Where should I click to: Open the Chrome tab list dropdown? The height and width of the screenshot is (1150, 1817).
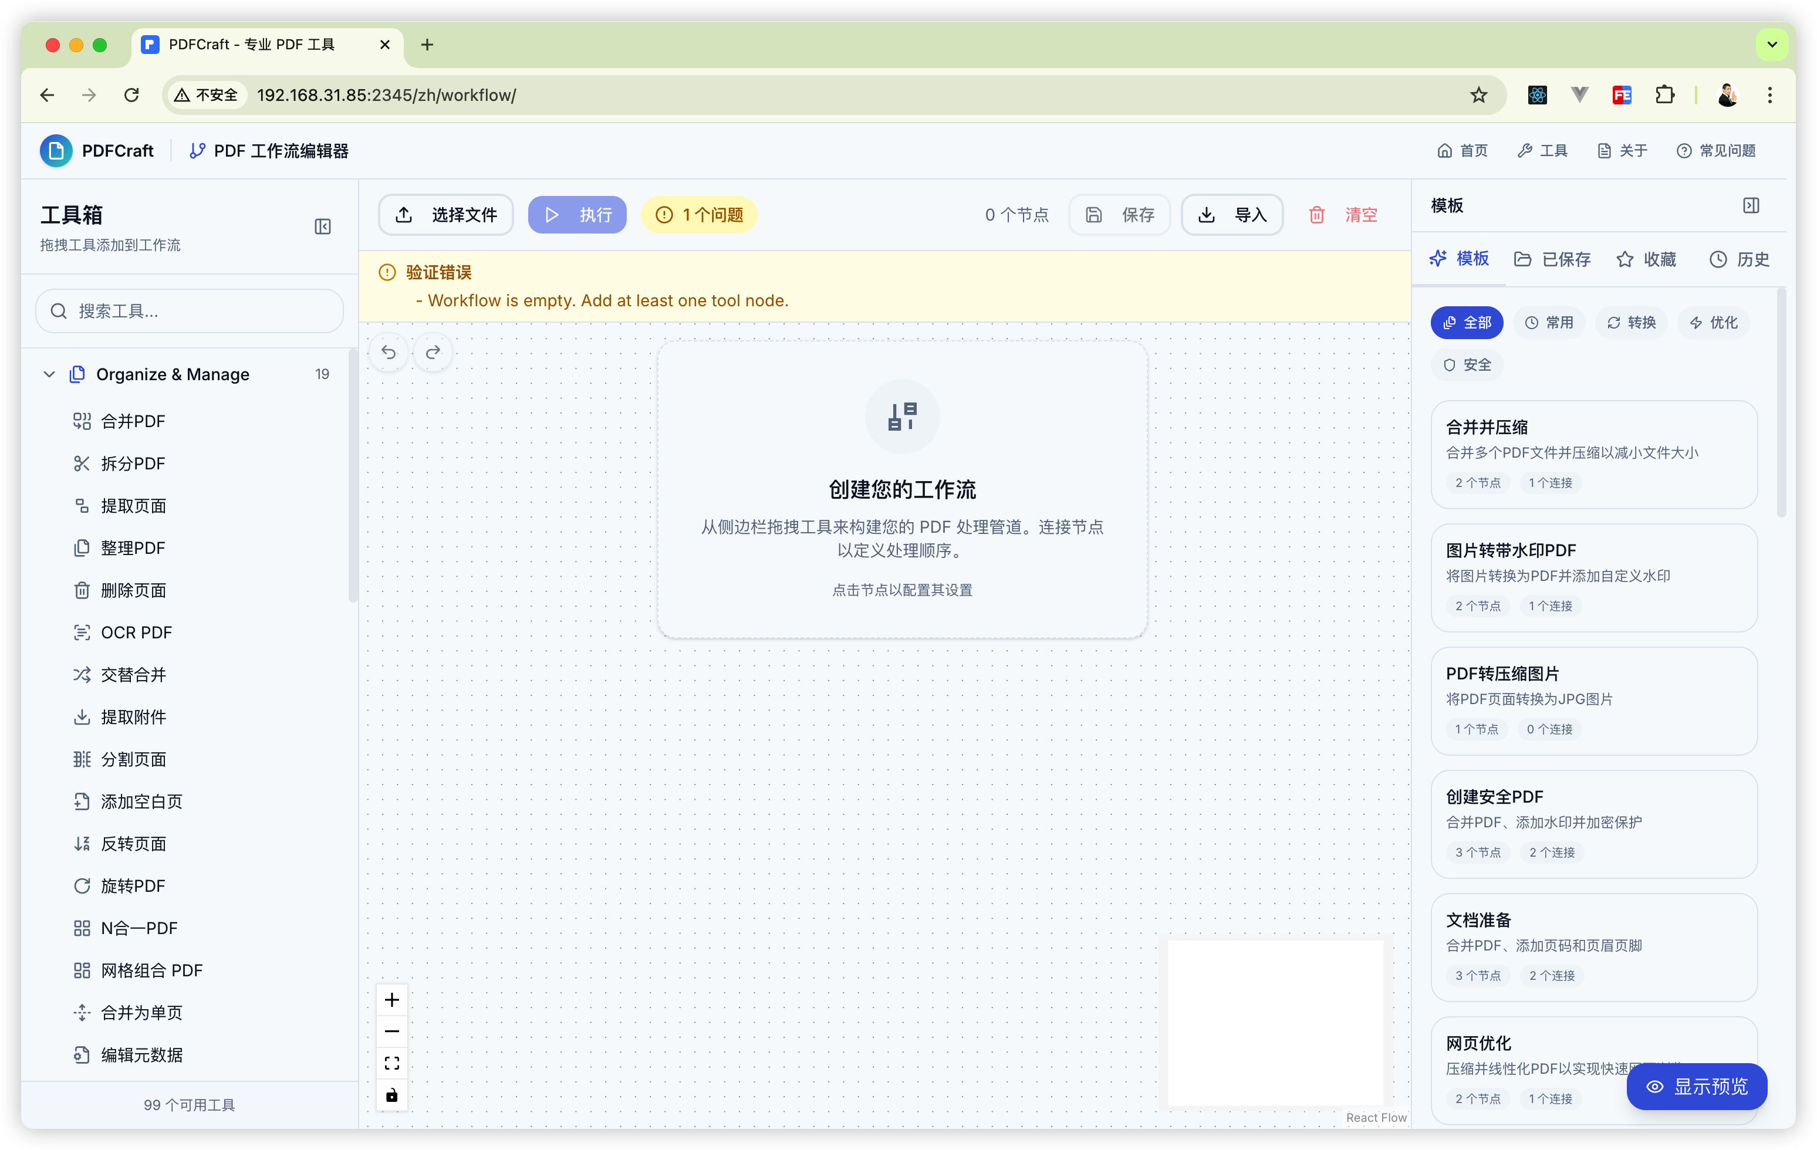point(1772,45)
